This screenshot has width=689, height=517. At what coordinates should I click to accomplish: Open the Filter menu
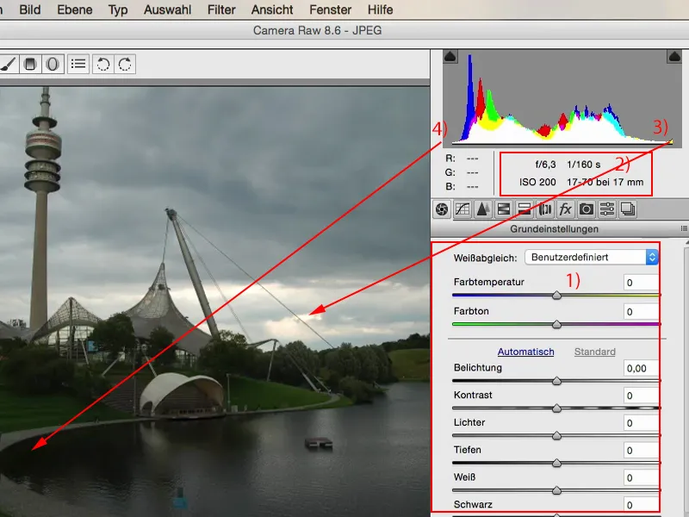(221, 9)
